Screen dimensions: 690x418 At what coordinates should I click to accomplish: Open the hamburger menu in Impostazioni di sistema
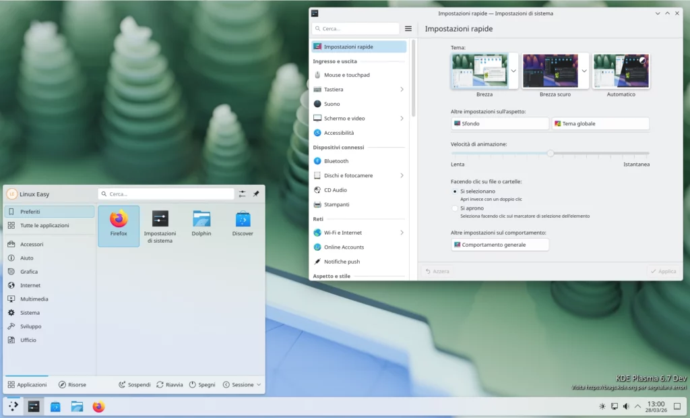[x=408, y=28]
